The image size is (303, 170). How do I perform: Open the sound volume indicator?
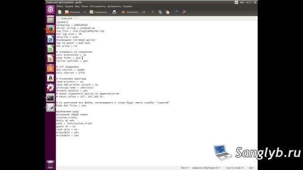(242, 2)
